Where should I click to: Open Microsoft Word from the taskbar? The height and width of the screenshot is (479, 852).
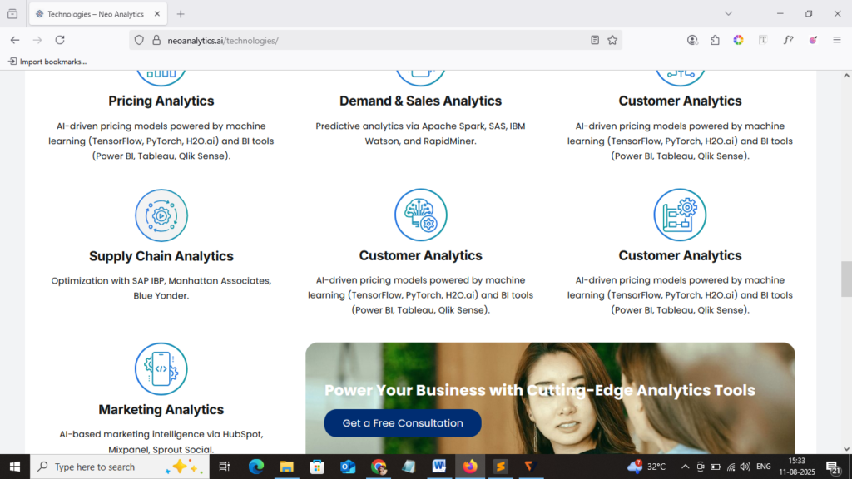439,467
